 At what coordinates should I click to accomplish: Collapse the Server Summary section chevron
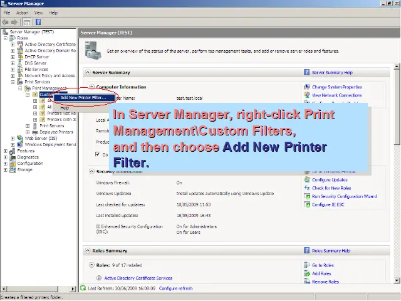tap(88, 72)
